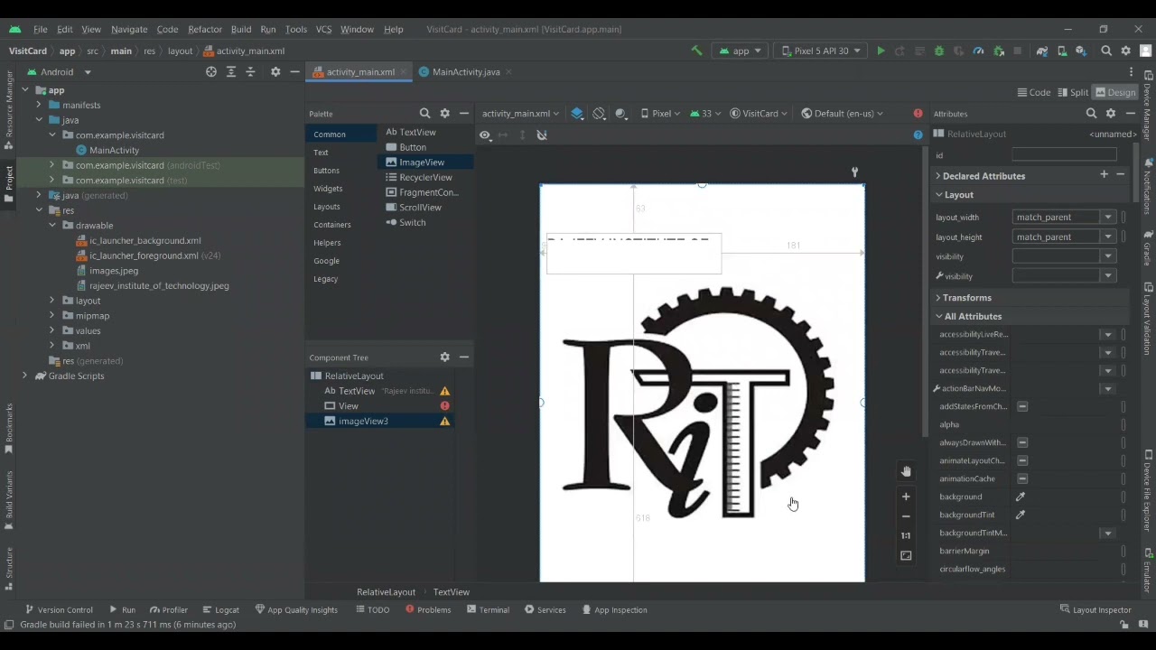Open Palette settings gear

pos(444,113)
